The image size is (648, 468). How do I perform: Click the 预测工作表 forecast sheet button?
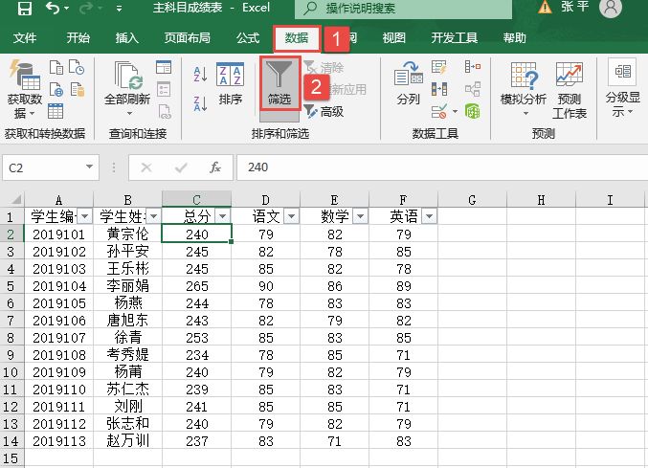570,90
